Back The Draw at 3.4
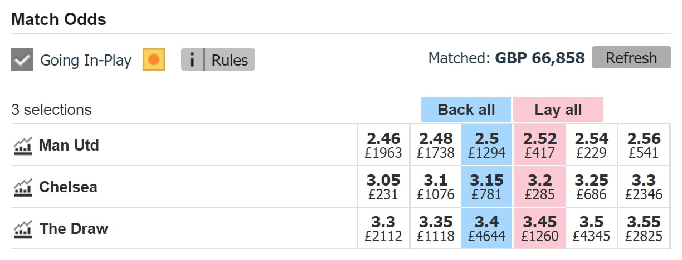The width and height of the screenshot is (682, 260). [x=486, y=228]
